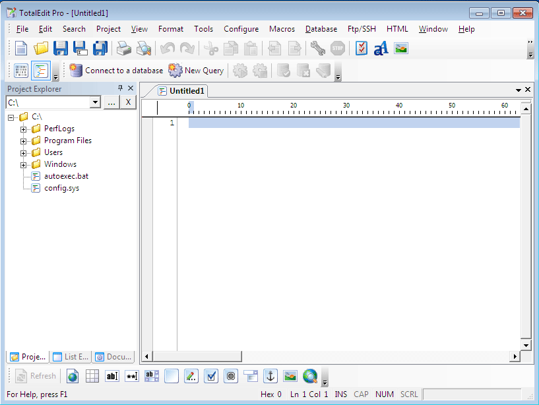The image size is (539, 405).
Task: Collapse the C:\ root tree node
Action: click(x=11, y=117)
